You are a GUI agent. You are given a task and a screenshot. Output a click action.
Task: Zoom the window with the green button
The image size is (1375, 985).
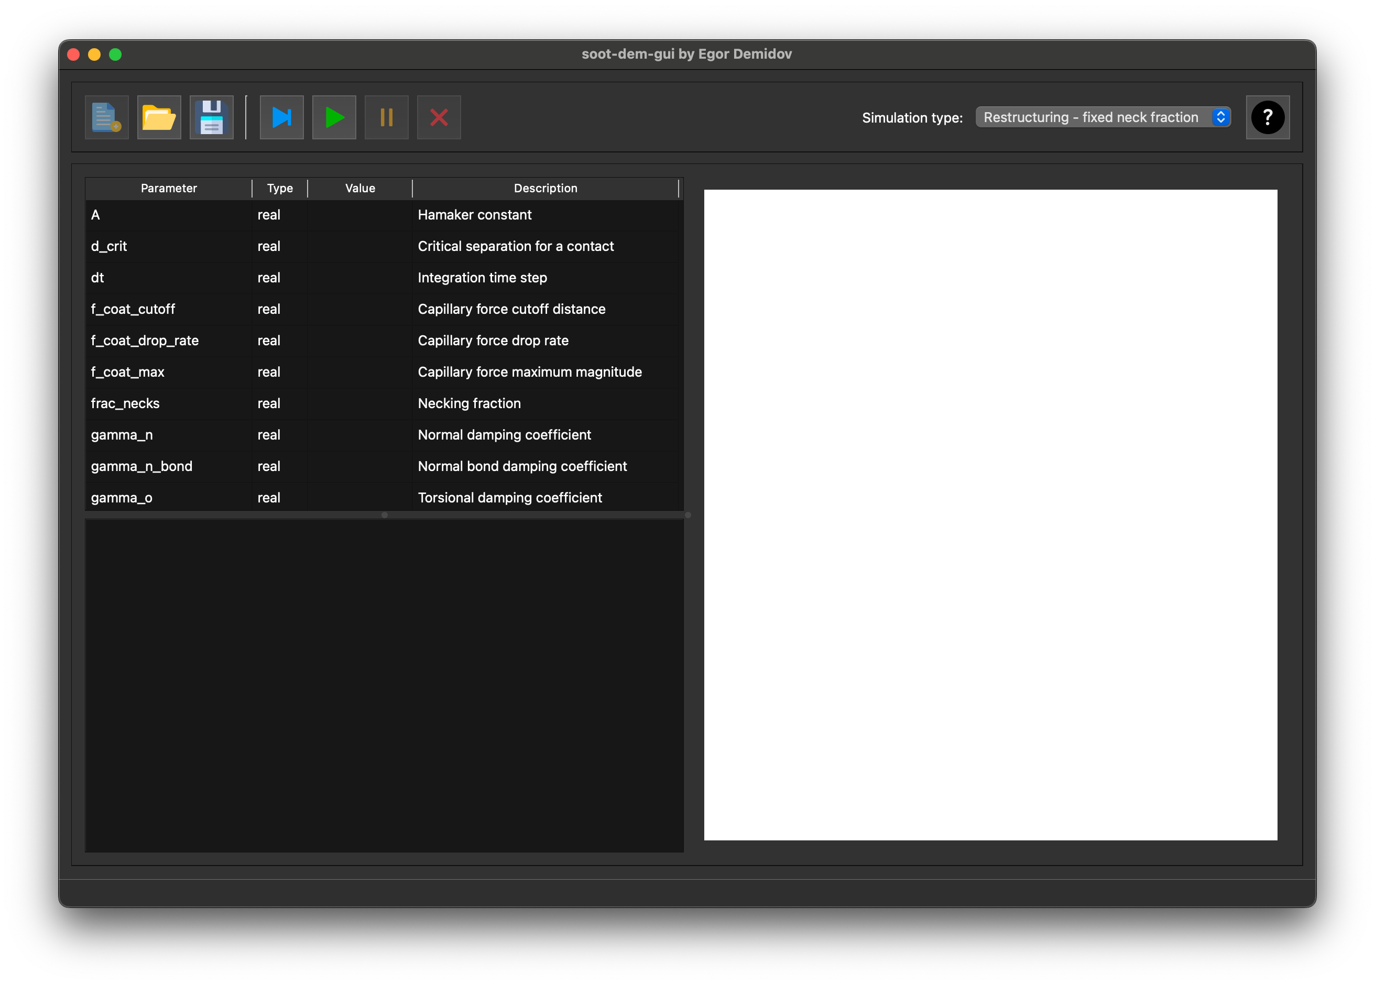click(x=115, y=54)
